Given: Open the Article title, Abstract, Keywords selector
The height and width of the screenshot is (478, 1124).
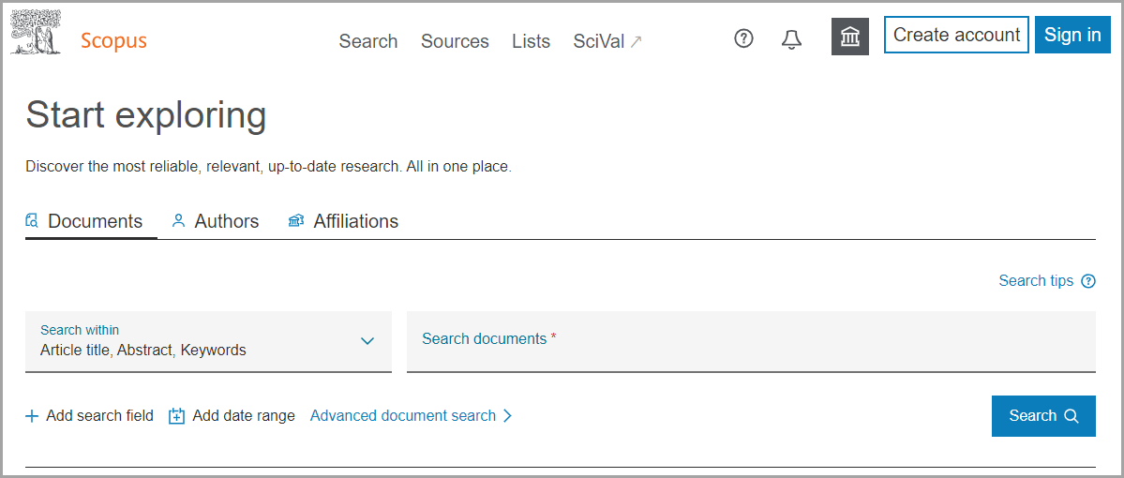Looking at the screenshot, I should 209,341.
